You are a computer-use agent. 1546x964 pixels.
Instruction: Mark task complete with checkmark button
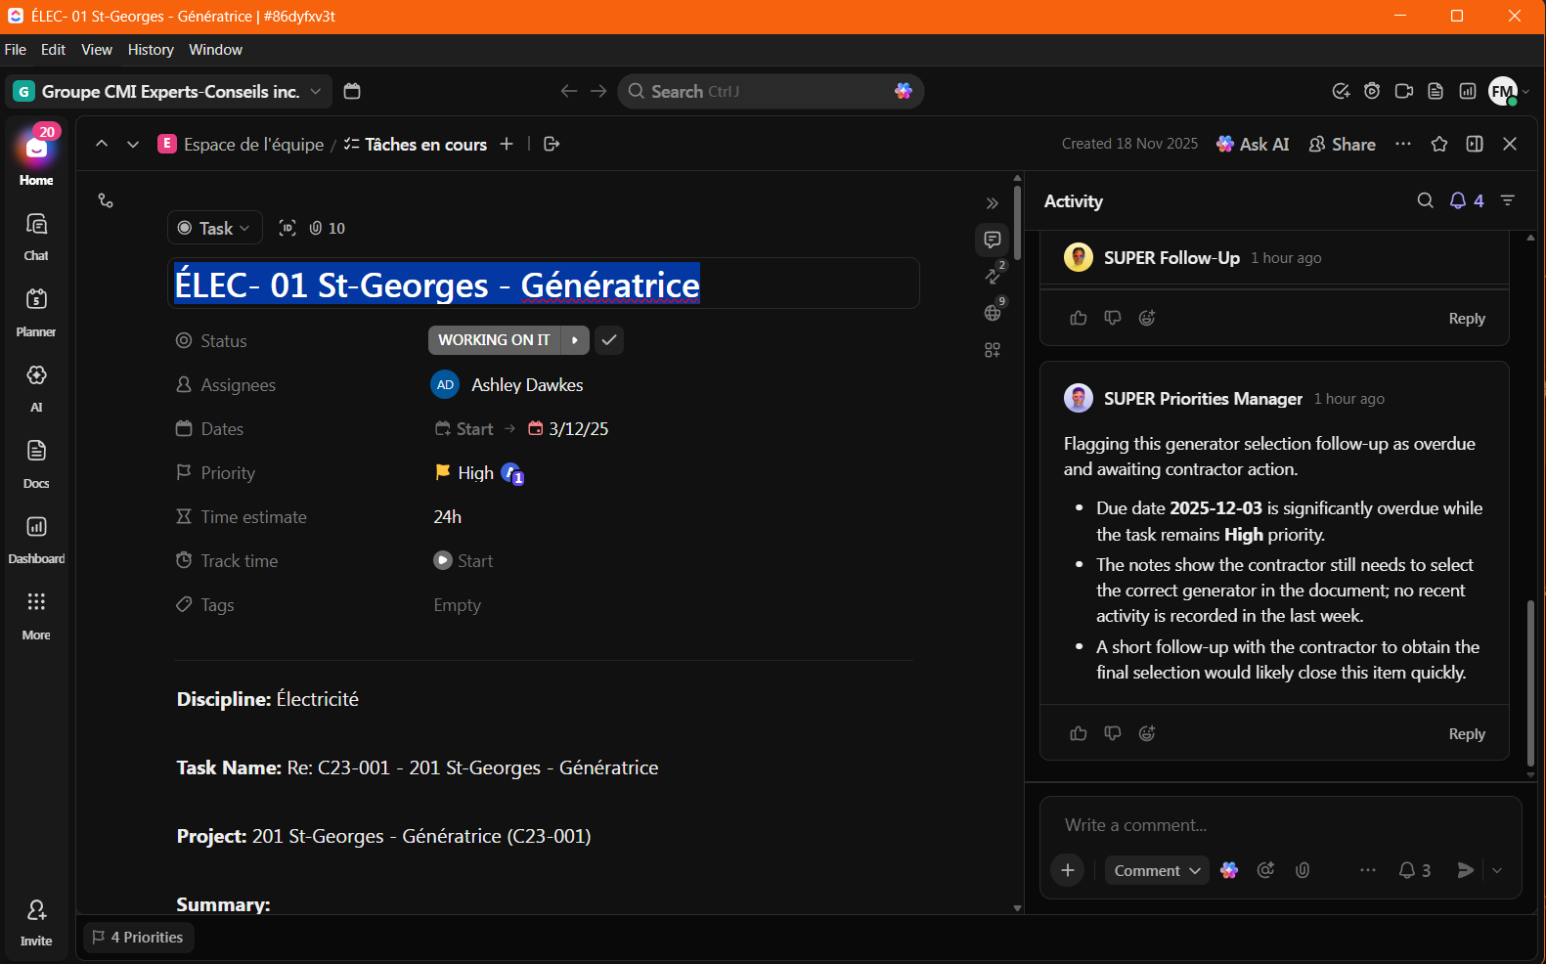tap(609, 340)
